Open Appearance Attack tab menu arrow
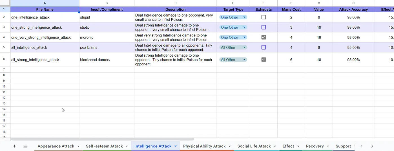The width and height of the screenshot is (394, 151). 78,146
